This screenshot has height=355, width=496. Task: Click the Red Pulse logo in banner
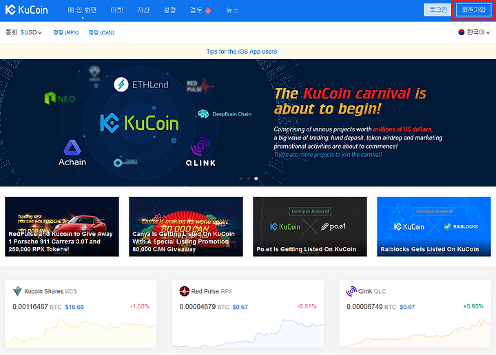point(200,85)
